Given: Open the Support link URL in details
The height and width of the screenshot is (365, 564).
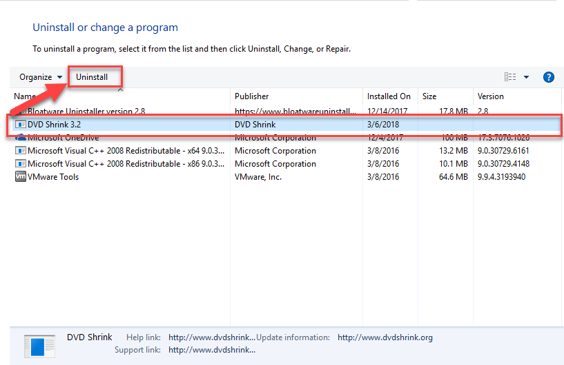Looking at the screenshot, I should pyautogui.click(x=212, y=350).
